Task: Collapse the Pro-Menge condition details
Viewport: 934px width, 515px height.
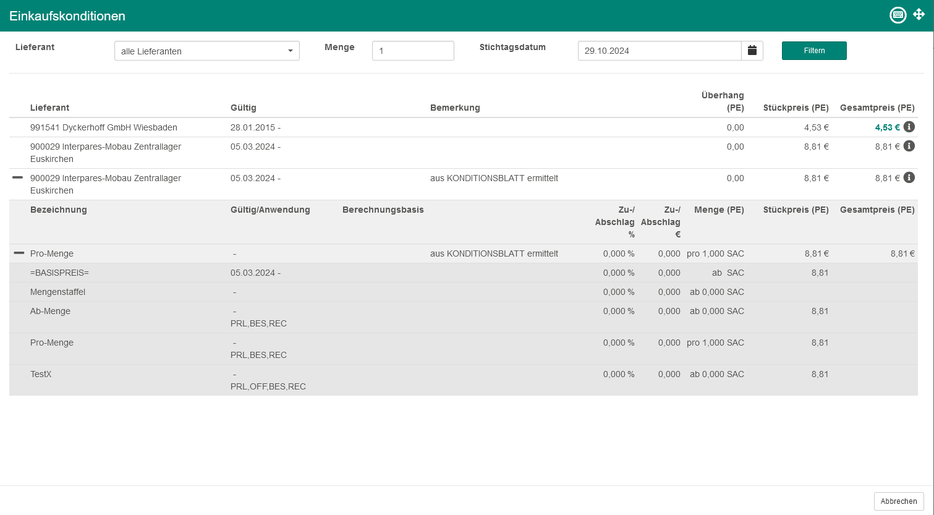Action: [19, 253]
